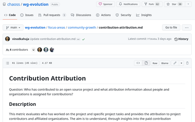Click the table of contents list icon
The height and width of the screenshot is (122, 195).
(x=8, y=63)
